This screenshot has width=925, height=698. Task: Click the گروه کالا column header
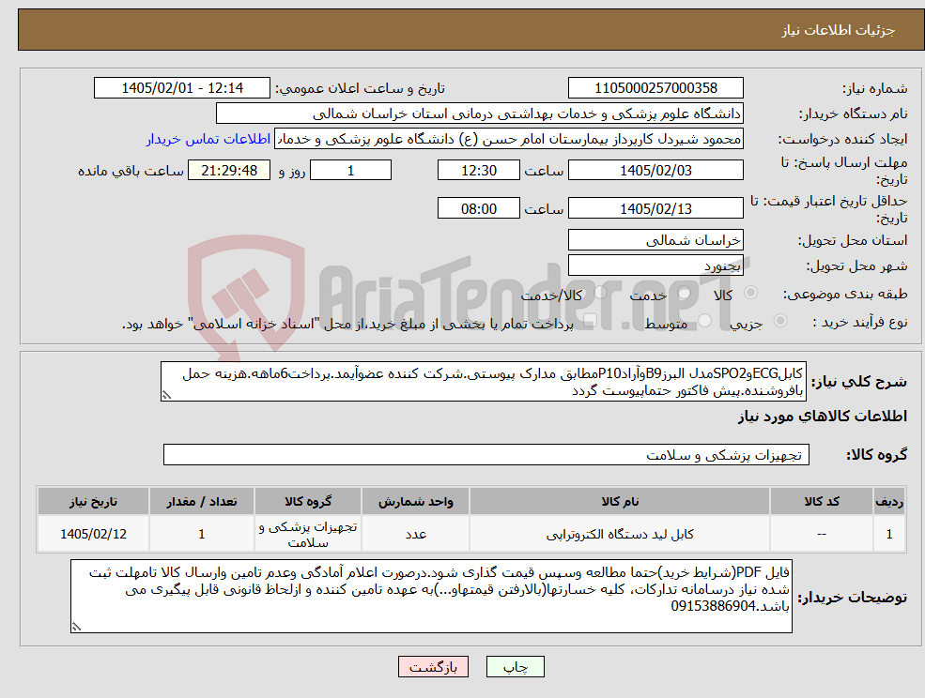[308, 502]
